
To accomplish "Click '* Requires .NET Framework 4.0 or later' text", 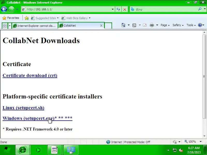I will coord(38,129).
